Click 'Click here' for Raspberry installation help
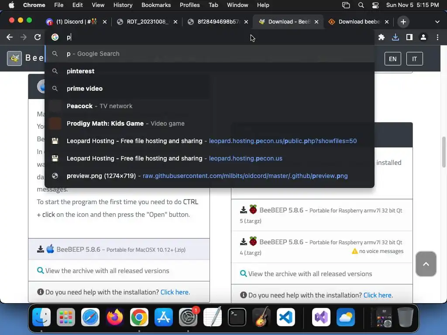447x335 pixels. [x=378, y=295]
